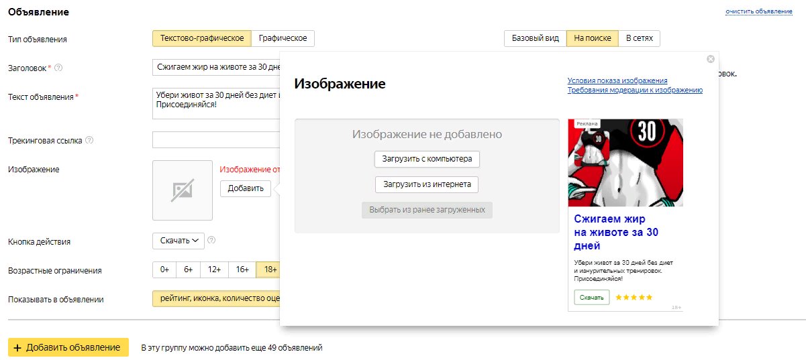Click the empty image placeholder thumbnail

point(183,190)
